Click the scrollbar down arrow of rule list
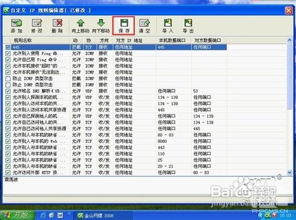 point(289,173)
